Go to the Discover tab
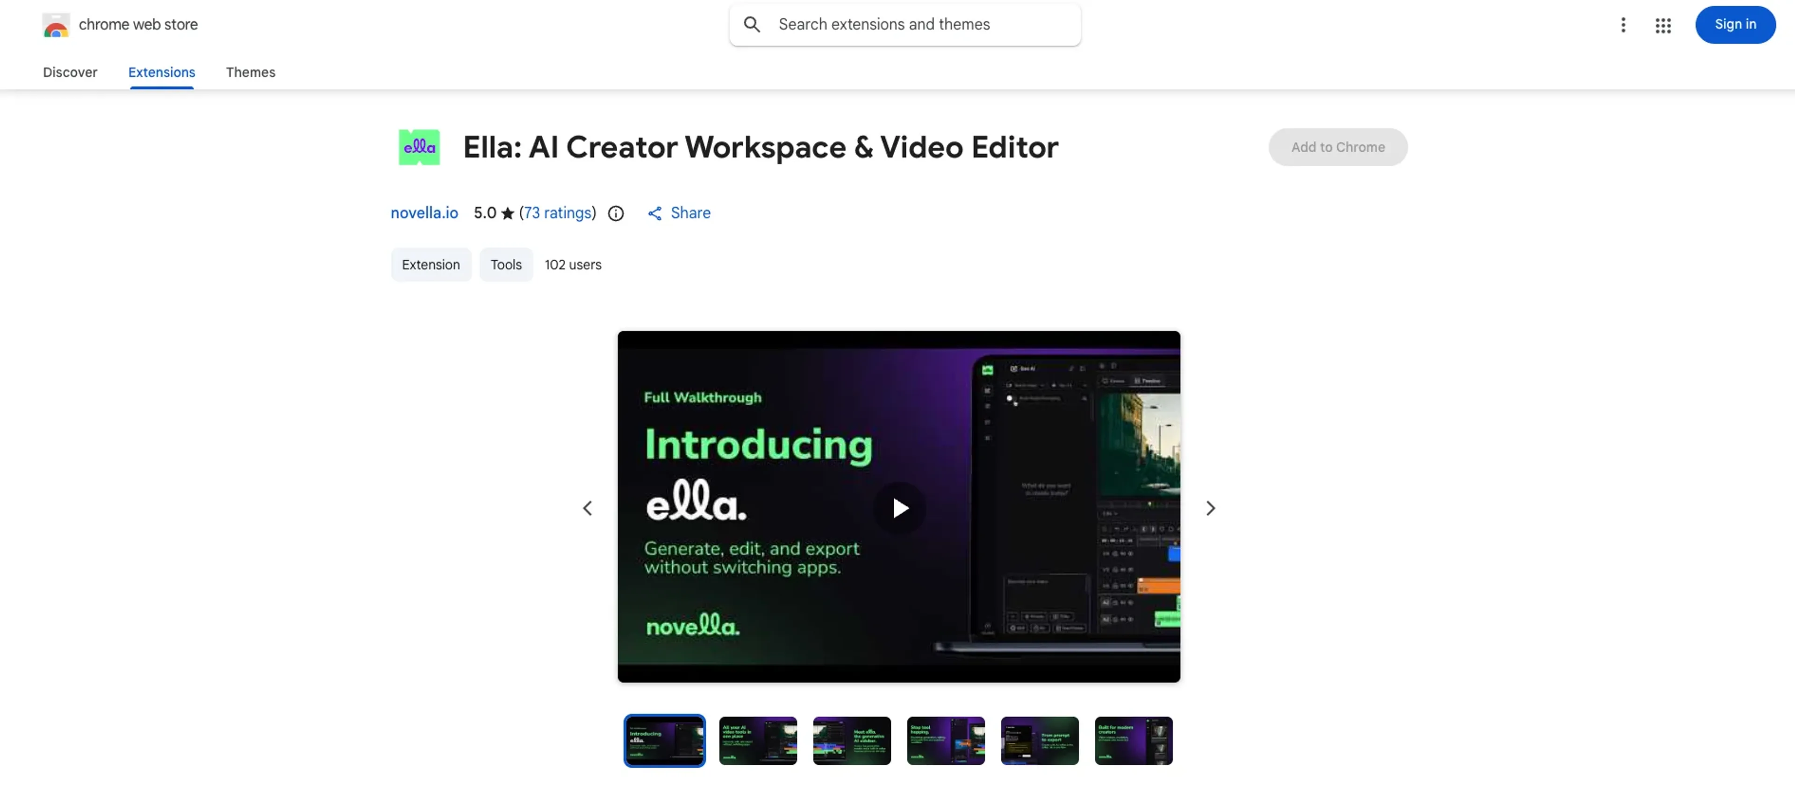 tap(70, 72)
